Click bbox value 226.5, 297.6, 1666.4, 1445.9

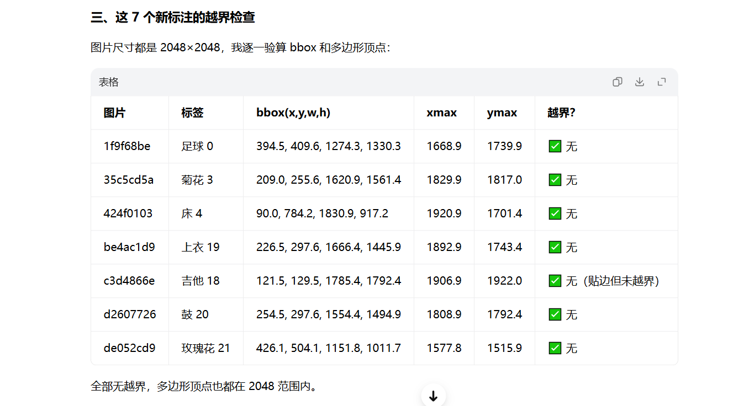tap(329, 247)
